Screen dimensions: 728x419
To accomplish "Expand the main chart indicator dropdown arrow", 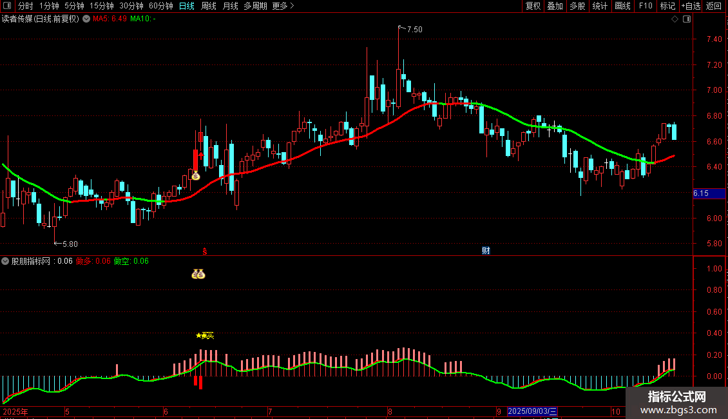I will click(86, 19).
